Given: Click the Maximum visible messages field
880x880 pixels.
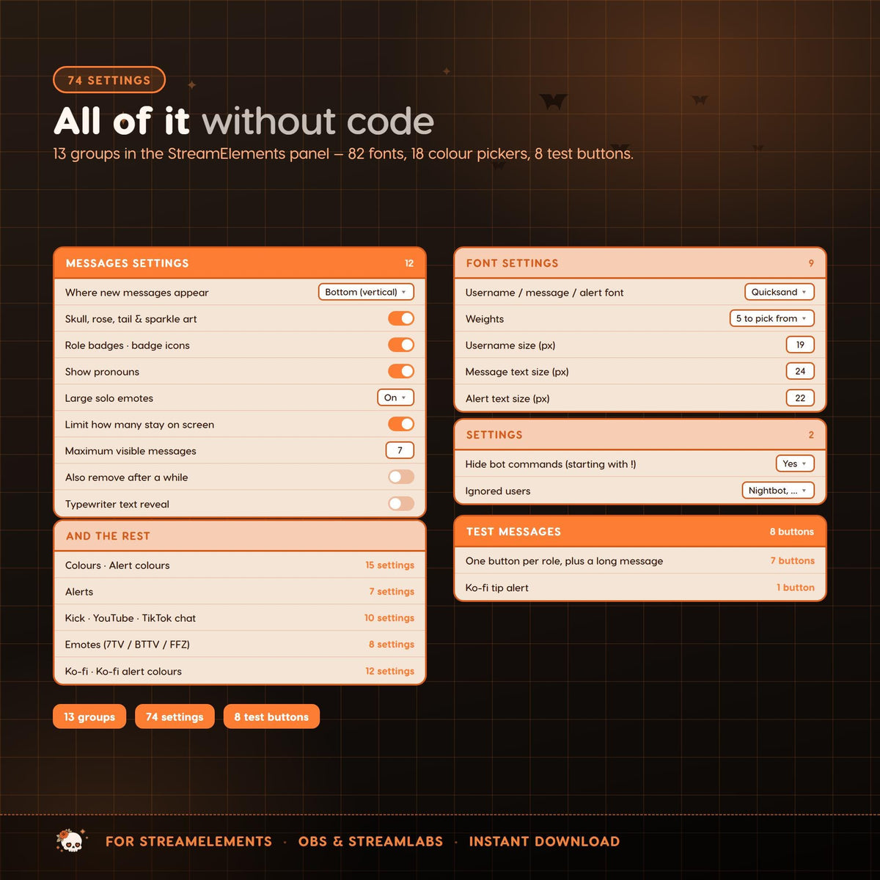Looking at the screenshot, I should (x=400, y=450).
